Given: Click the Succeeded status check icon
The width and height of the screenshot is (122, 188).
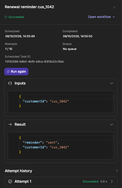Looking at the screenshot, I should pyautogui.click(x=6, y=17).
